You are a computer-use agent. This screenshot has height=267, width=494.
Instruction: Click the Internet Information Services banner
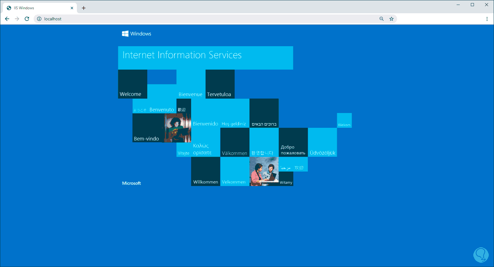point(206,58)
